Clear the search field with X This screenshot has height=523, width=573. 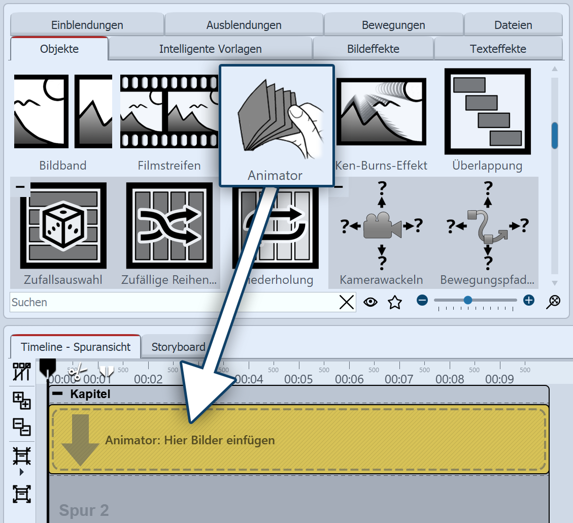[347, 302]
